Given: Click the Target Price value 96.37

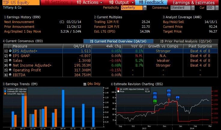Looking at the screenshot, I should coord(213,31).
